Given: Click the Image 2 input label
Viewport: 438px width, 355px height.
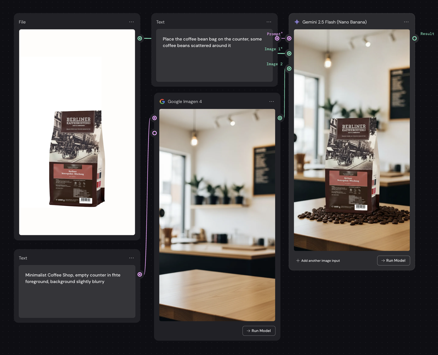Looking at the screenshot, I should click(x=274, y=64).
